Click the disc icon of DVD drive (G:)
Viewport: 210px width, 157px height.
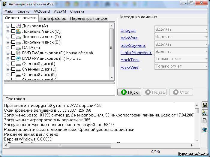click(x=18, y=53)
